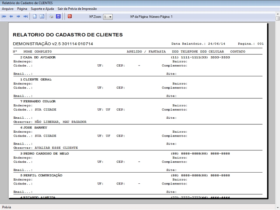
Task: Open the Suporte e Ajuda menu
Action: (42, 8)
